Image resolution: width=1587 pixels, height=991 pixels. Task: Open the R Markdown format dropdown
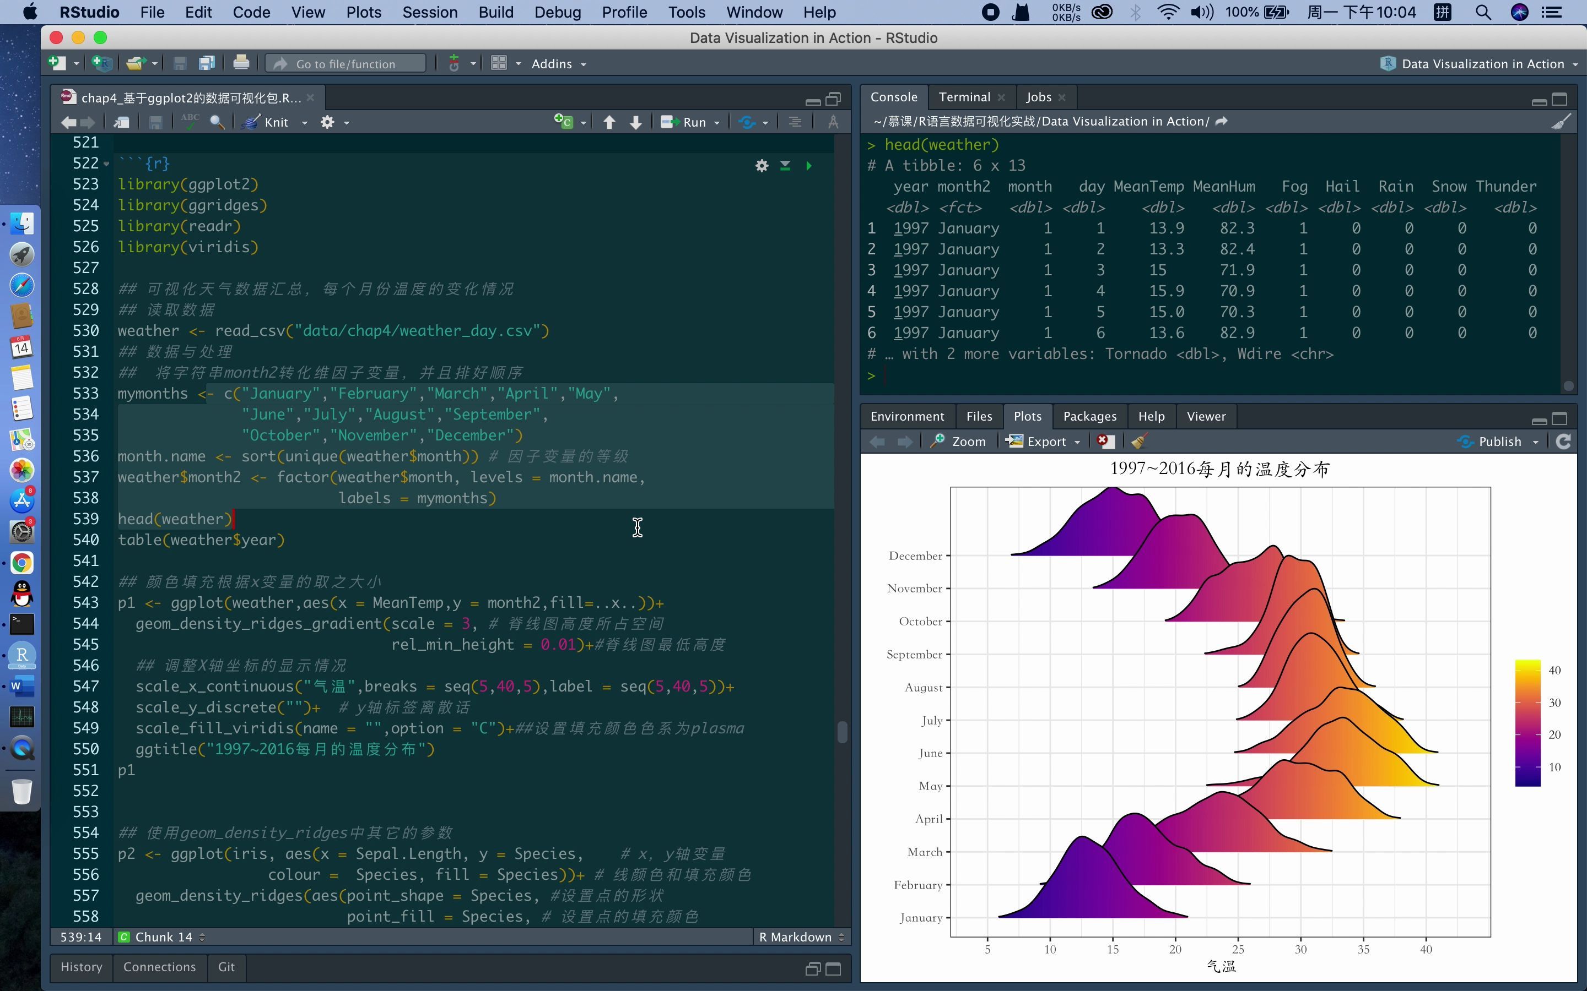801,936
